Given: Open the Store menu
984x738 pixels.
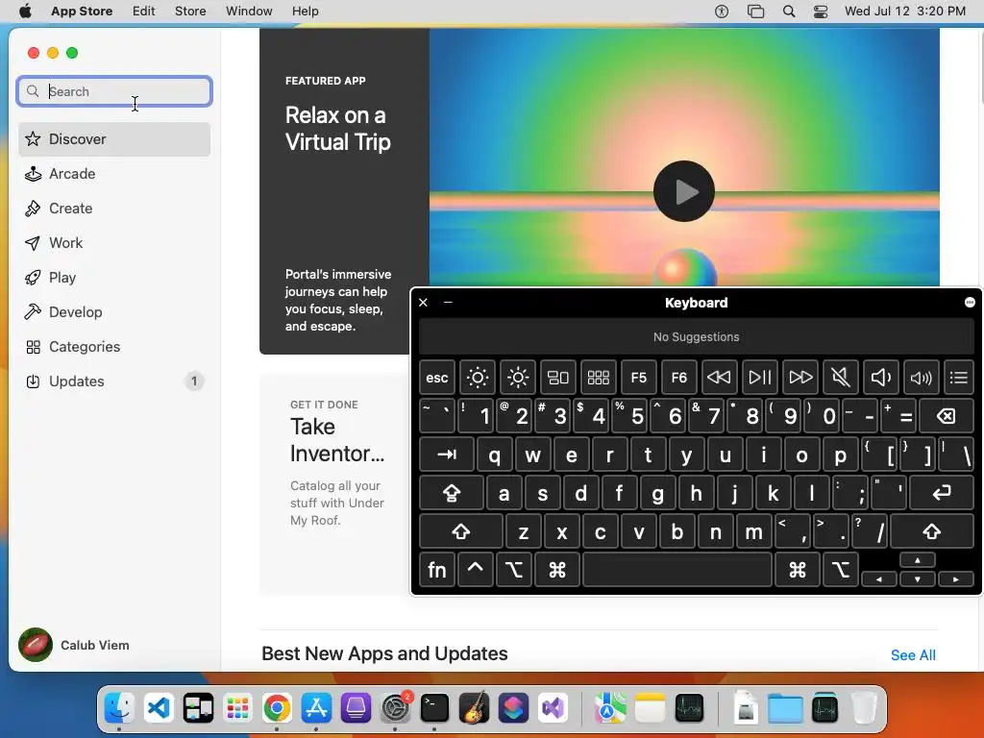Looking at the screenshot, I should click(x=190, y=12).
